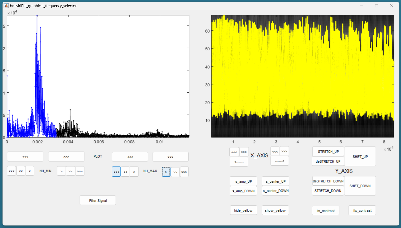Image resolution: width=401 pixels, height=228 pixels.
Task: Click SHIFT_UP button
Action: point(360,156)
